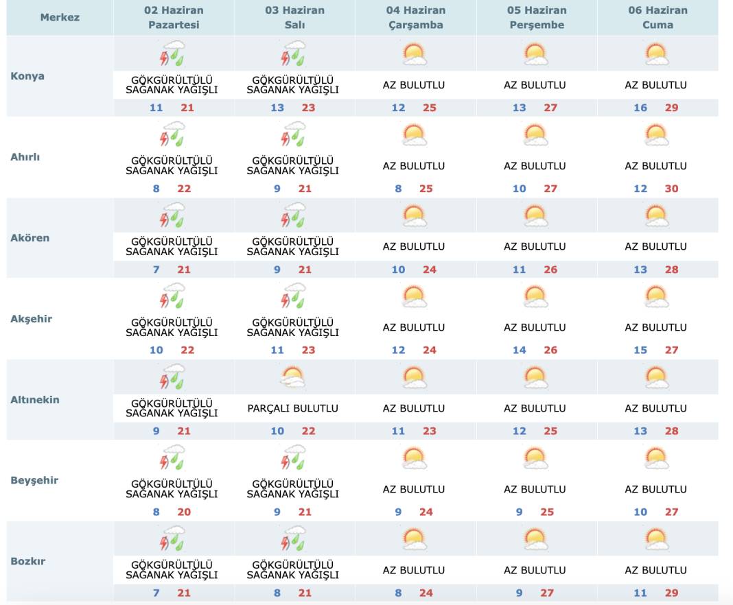This screenshot has height=605, width=733.
Task: Select the 06 Haziran Cuma column header
Action: tap(658, 18)
